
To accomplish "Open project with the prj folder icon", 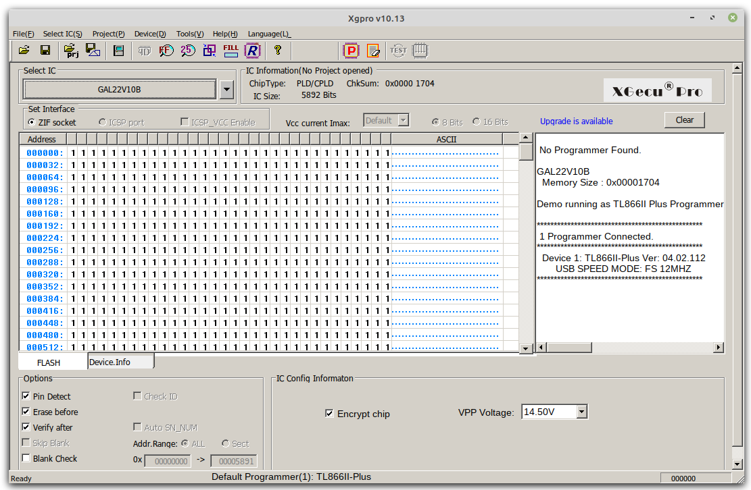I will 71,50.
